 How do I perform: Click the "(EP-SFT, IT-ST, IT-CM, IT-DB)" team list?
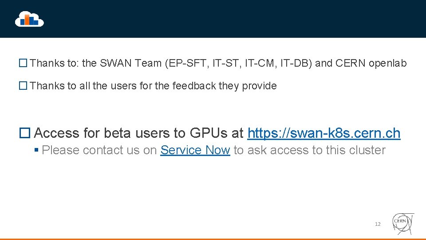238,63
